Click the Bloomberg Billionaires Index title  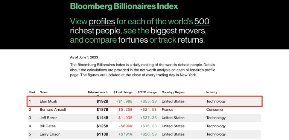(x=124, y=6)
